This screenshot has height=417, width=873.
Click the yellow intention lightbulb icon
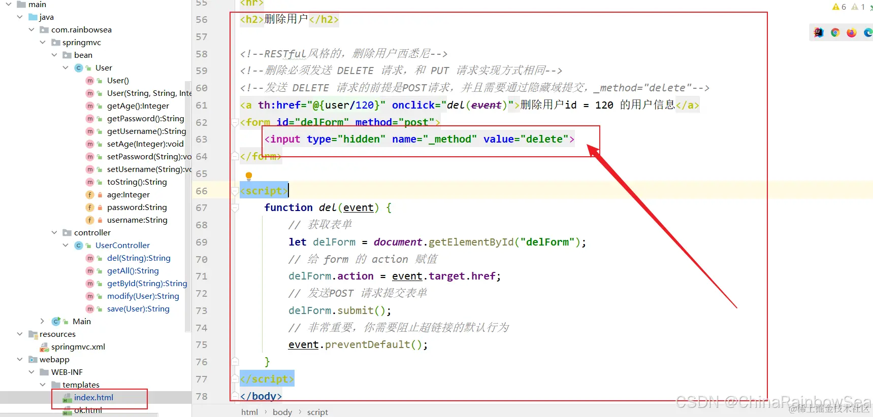pos(249,176)
